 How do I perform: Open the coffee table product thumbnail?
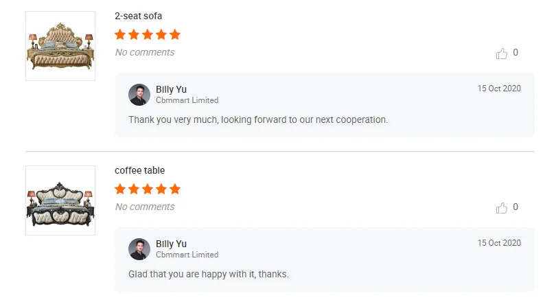click(60, 200)
